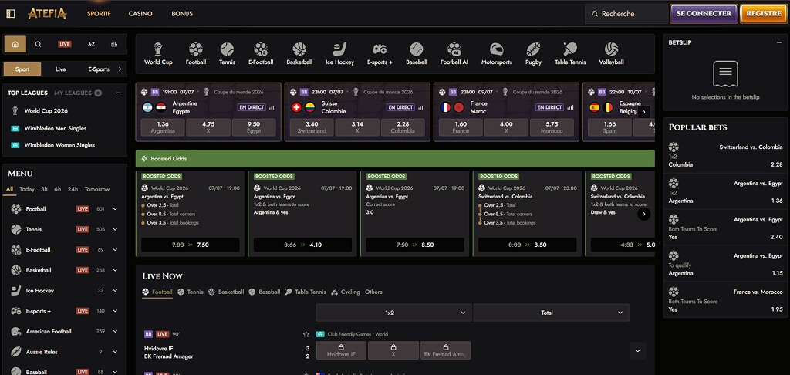Open the 1x2 market dropdown
790x375 pixels.
click(394, 312)
